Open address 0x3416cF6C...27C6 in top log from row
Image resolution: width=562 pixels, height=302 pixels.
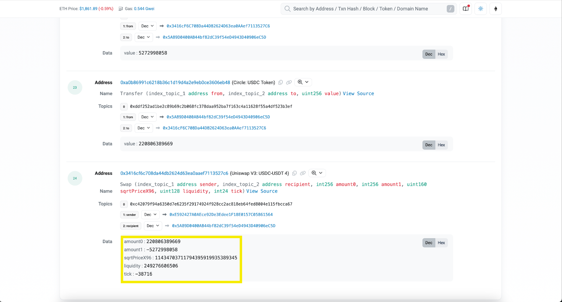[218, 26]
